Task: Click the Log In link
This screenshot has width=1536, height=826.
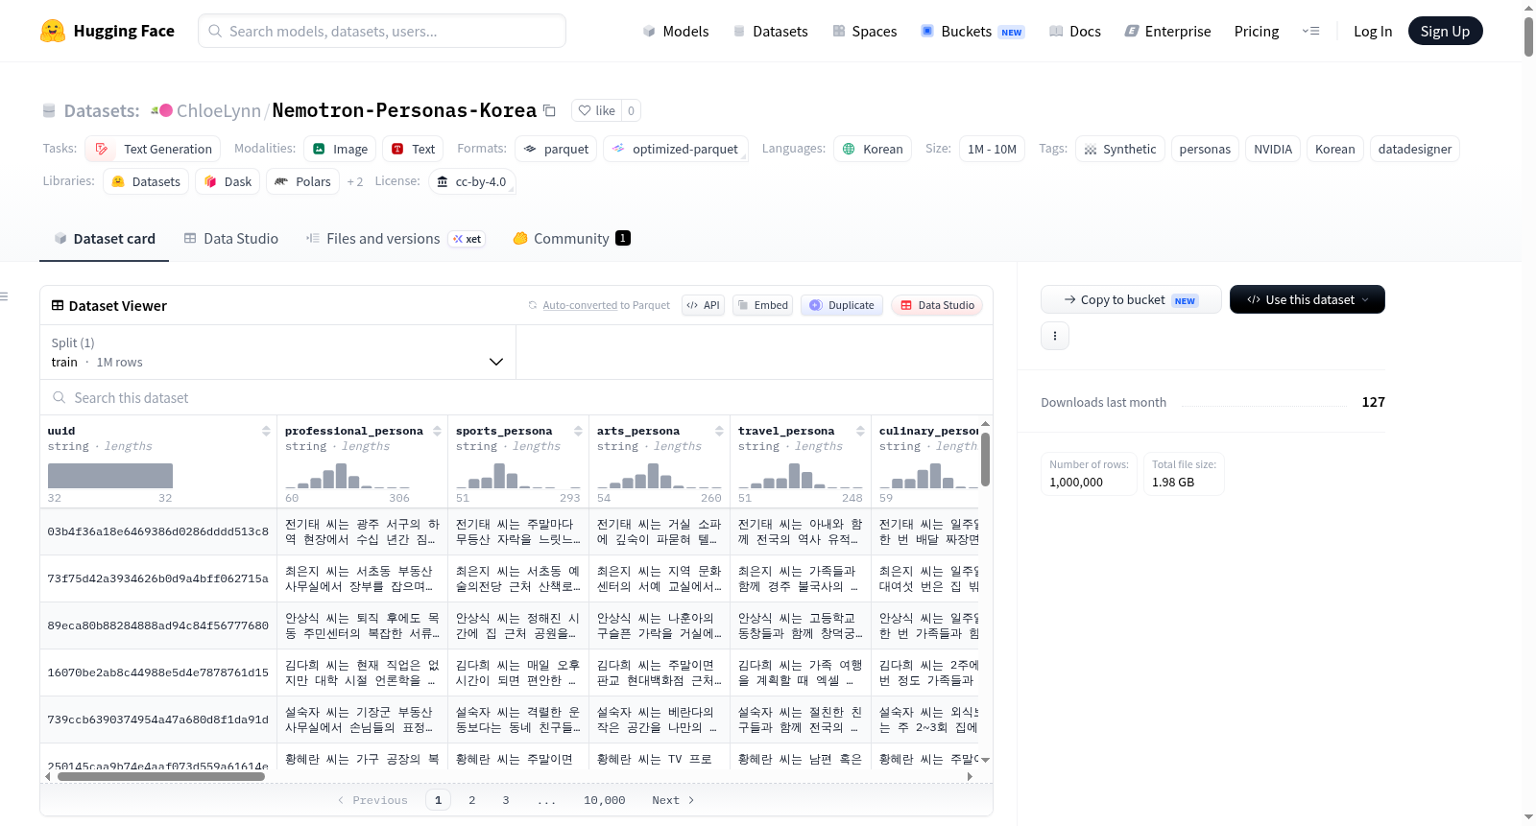Action: [x=1373, y=31]
